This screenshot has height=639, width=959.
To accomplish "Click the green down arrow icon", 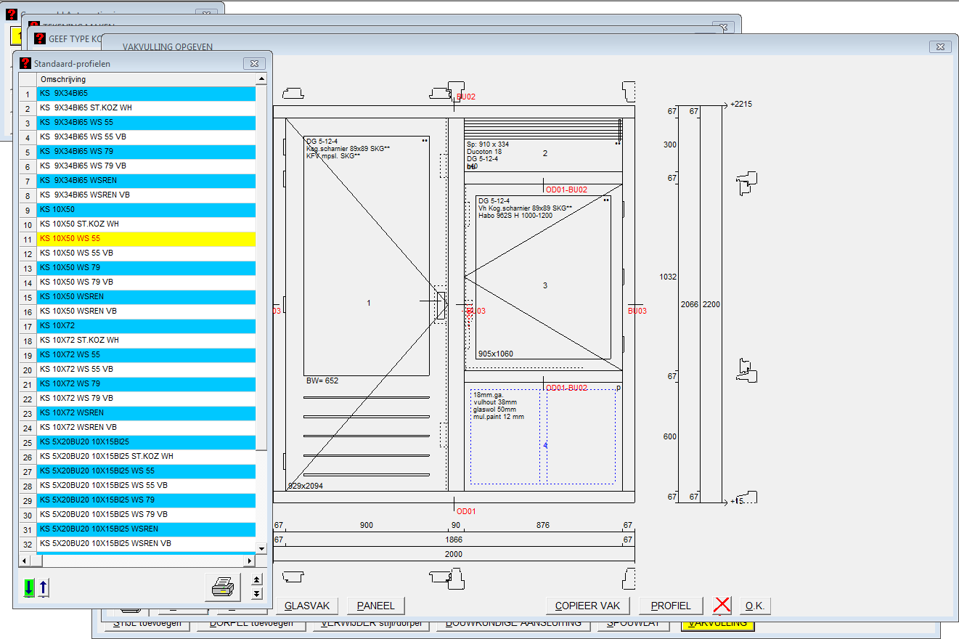I will coord(28,587).
